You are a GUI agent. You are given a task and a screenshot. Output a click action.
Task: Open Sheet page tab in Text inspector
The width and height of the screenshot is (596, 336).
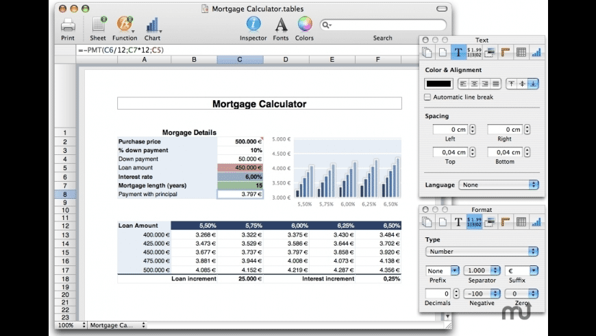[443, 52]
